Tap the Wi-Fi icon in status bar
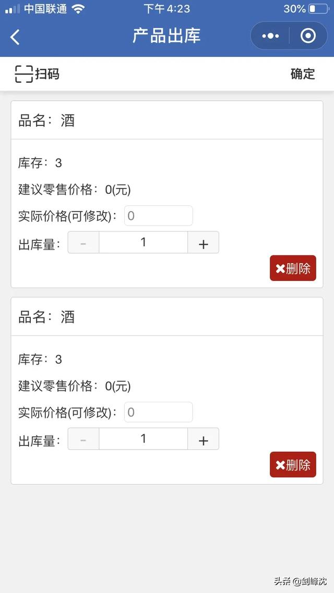This screenshot has width=334, height=593. click(78, 9)
